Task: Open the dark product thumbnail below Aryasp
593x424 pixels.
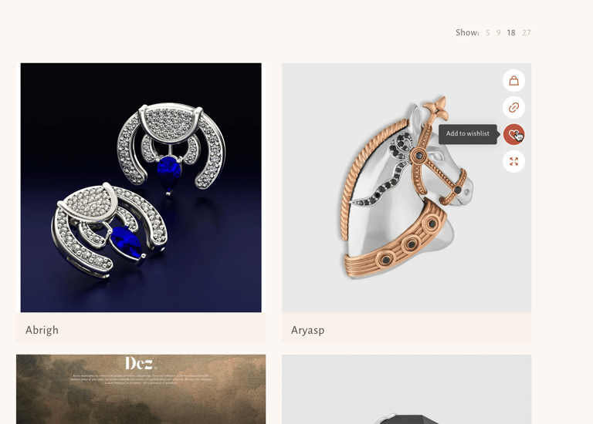Action: click(407, 389)
